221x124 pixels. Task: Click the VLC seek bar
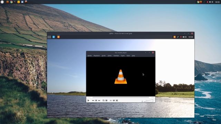121,97
